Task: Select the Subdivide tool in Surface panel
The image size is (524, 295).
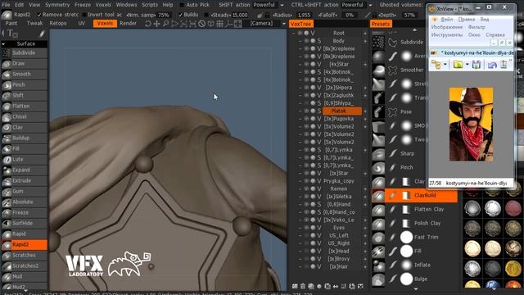Action: pyautogui.click(x=24, y=52)
